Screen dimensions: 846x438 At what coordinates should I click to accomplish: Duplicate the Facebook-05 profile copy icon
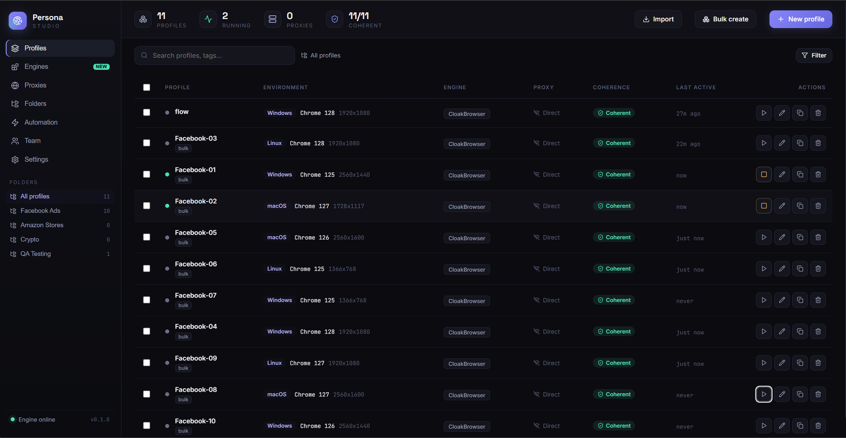pos(800,237)
